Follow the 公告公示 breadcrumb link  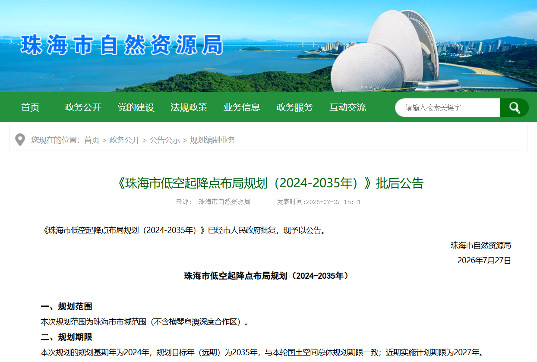(165, 140)
